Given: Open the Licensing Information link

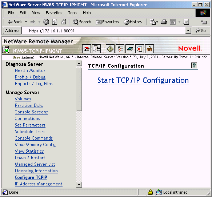Looking at the screenshot, I should tap(36, 171).
